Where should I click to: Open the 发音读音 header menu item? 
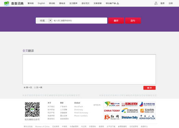click(98, 3)
